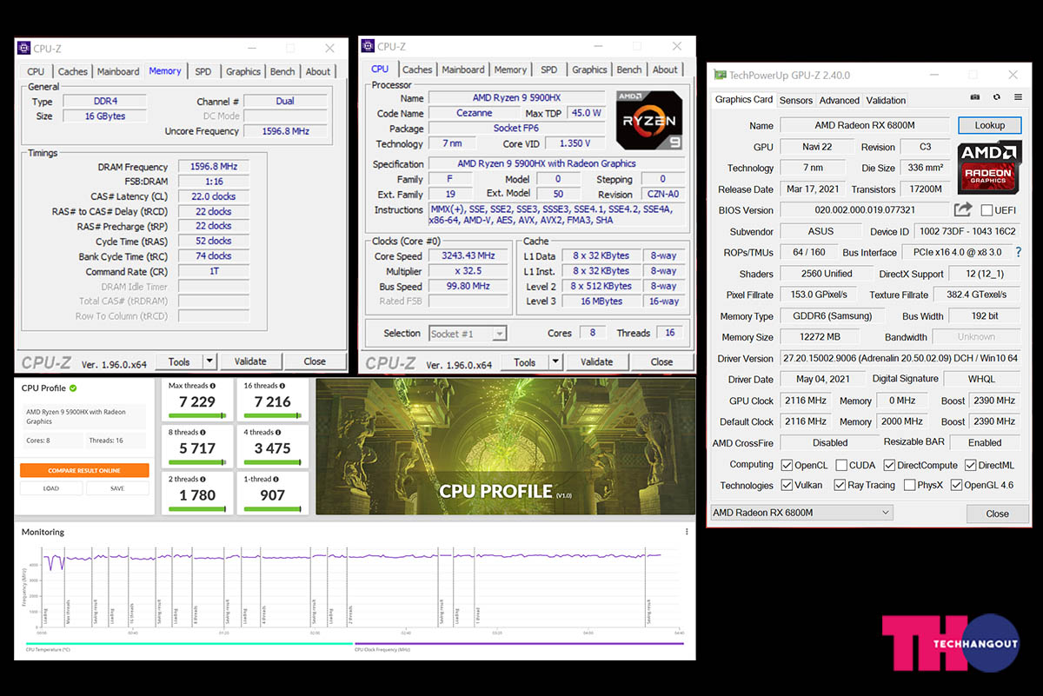1043x696 pixels.
Task: Click the AMD Radeon Graphics logo
Action: (x=989, y=168)
